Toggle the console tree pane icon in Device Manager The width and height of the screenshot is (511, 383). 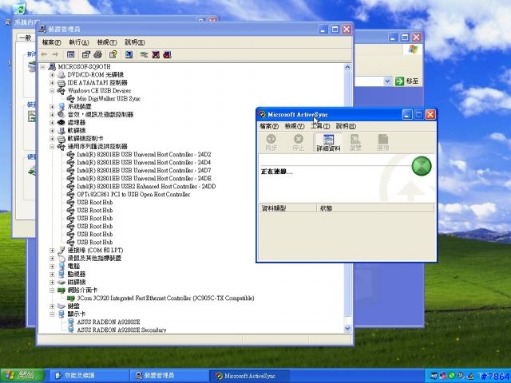click(71, 54)
